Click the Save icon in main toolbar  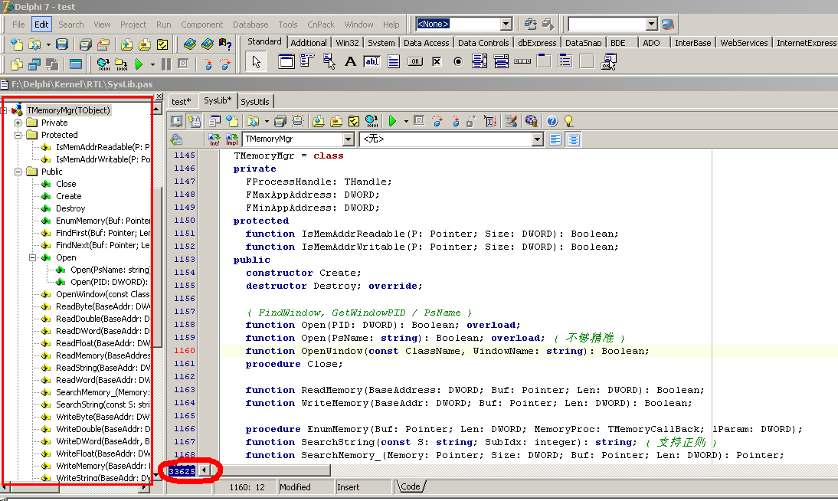62,44
